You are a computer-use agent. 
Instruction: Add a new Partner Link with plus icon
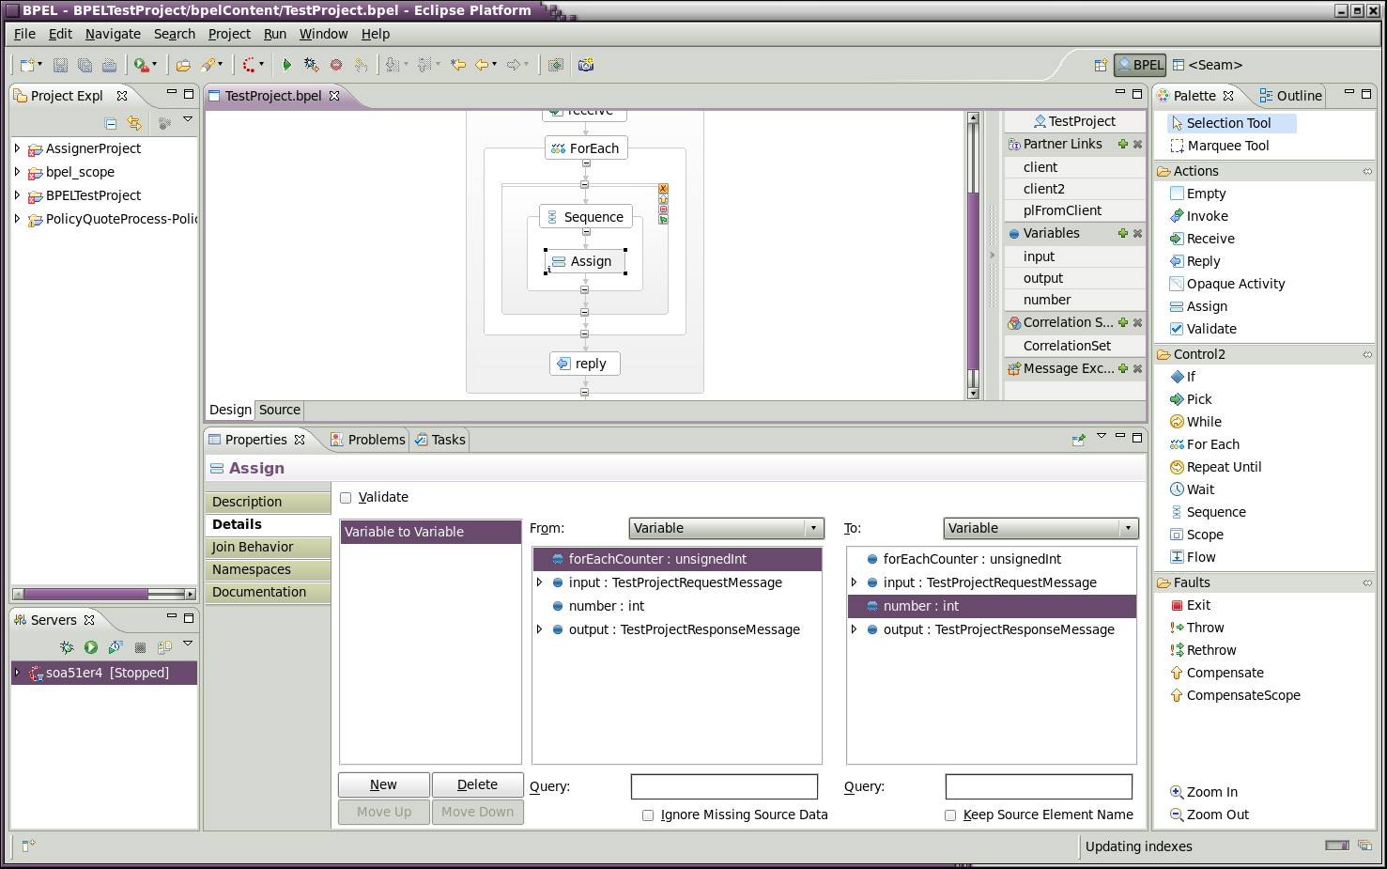1122,144
